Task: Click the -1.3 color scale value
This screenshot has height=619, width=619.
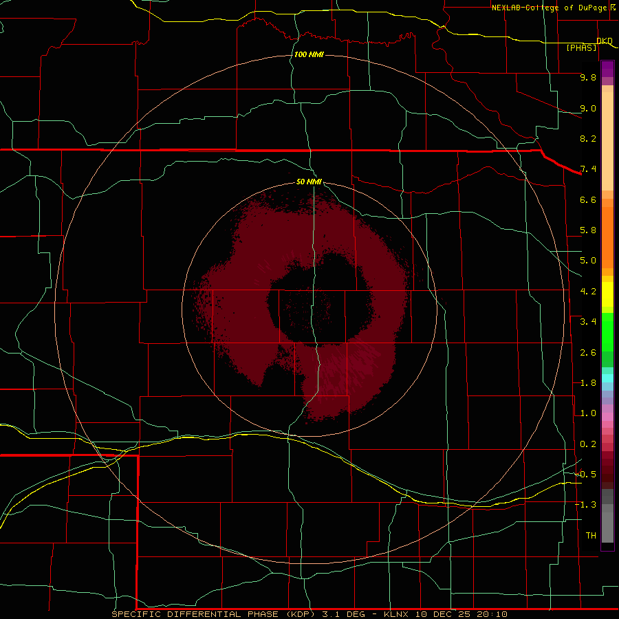Action: point(586,505)
